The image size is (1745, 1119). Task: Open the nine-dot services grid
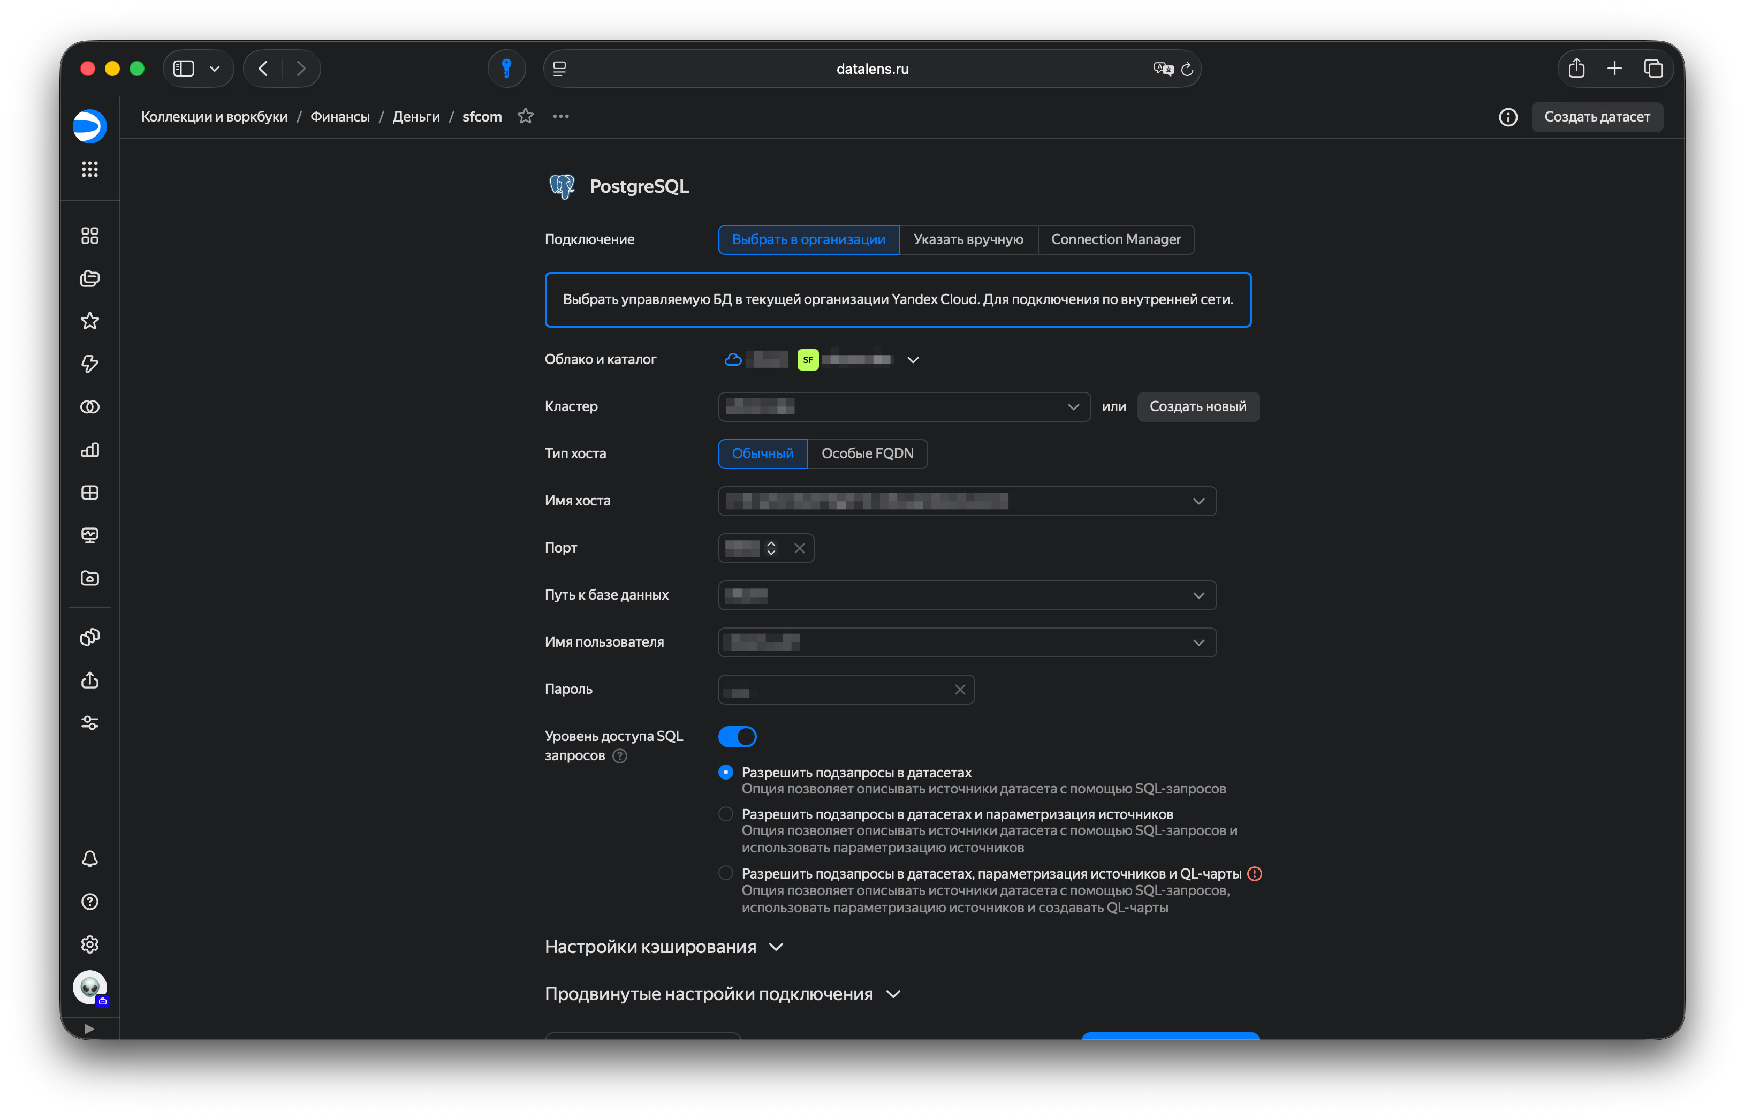tap(89, 169)
